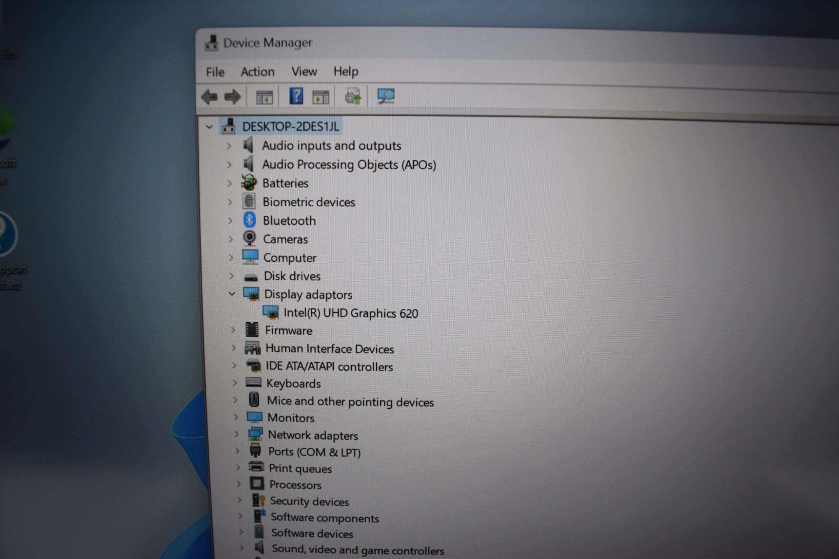This screenshot has height=559, width=839.
Task: Expand the Processors node
Action: point(239,483)
